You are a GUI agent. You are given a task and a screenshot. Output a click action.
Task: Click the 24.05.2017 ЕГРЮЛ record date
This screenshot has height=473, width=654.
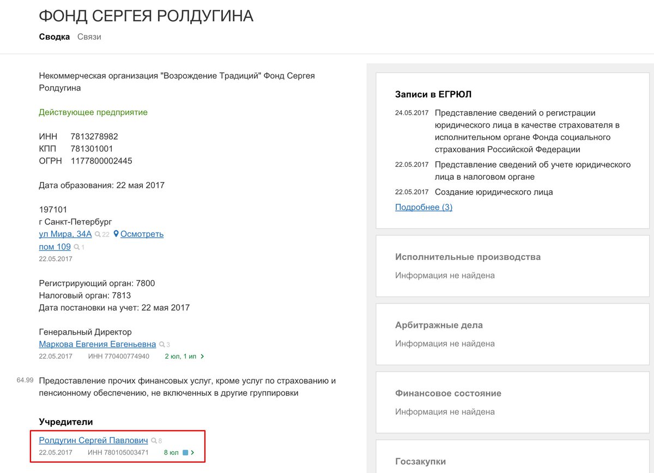(412, 113)
